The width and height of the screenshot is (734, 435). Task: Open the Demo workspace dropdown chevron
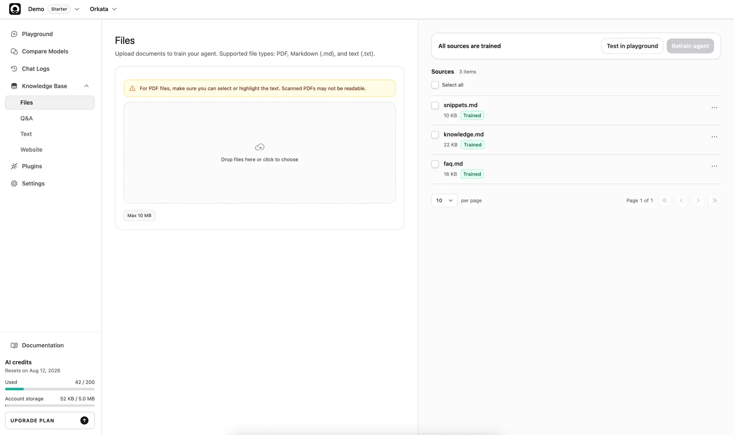pyautogui.click(x=77, y=9)
